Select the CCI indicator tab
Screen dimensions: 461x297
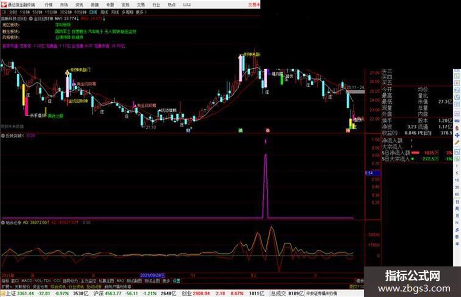(x=57, y=281)
